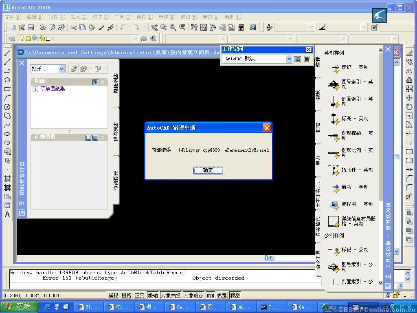417x313 pixels.
Task: Click the Undo arrow icon
Action: pos(123,27)
